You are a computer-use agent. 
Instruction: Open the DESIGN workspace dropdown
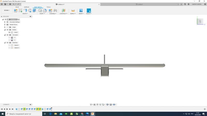(6, 10)
